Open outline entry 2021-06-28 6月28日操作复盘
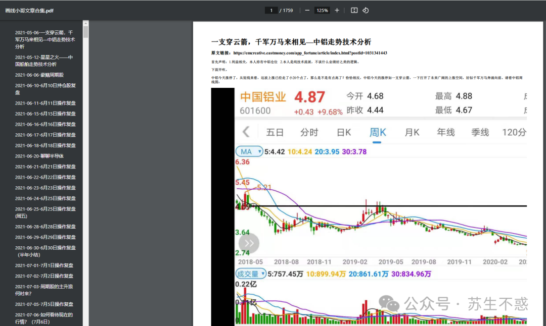The width and height of the screenshot is (546, 326). tap(45, 227)
